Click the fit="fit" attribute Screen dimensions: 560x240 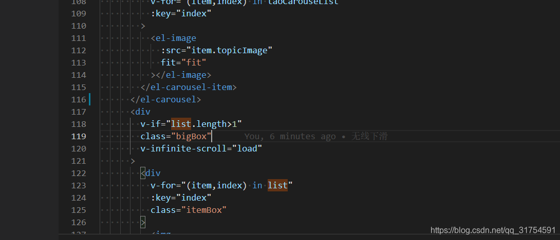click(183, 62)
